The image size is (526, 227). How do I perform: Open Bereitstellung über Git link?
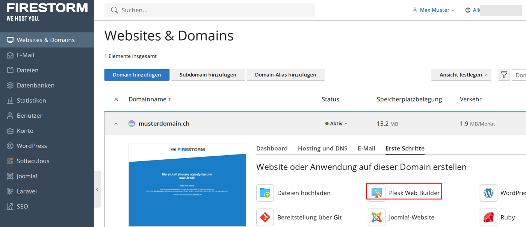[310, 218]
